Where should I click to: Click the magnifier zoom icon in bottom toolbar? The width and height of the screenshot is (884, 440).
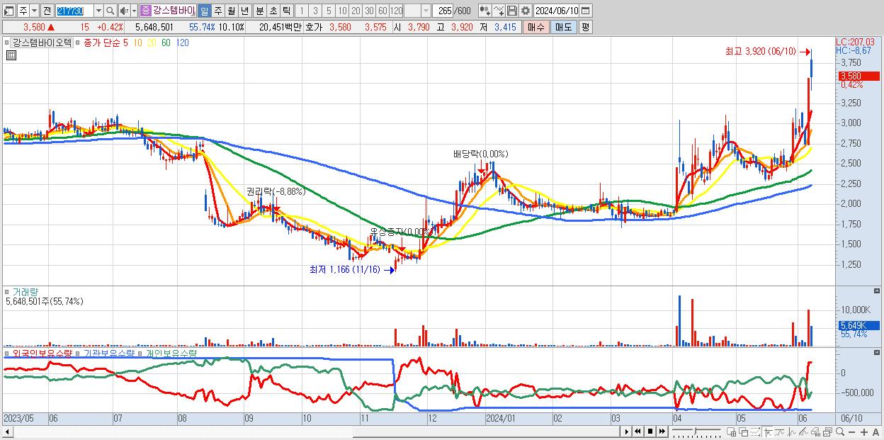(x=840, y=431)
